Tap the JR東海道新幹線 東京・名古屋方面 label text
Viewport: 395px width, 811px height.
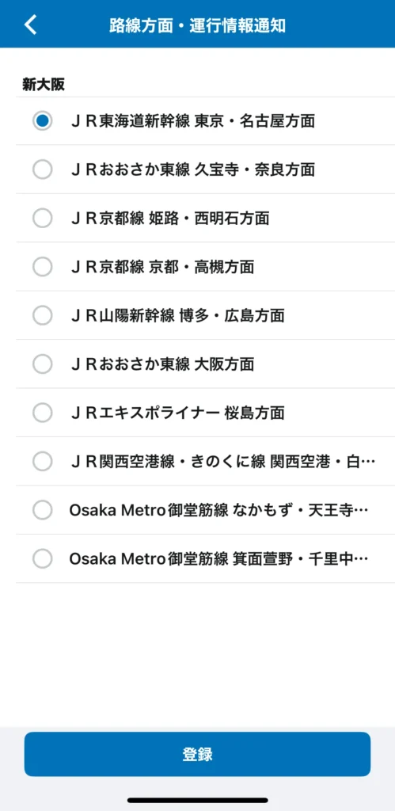click(193, 121)
